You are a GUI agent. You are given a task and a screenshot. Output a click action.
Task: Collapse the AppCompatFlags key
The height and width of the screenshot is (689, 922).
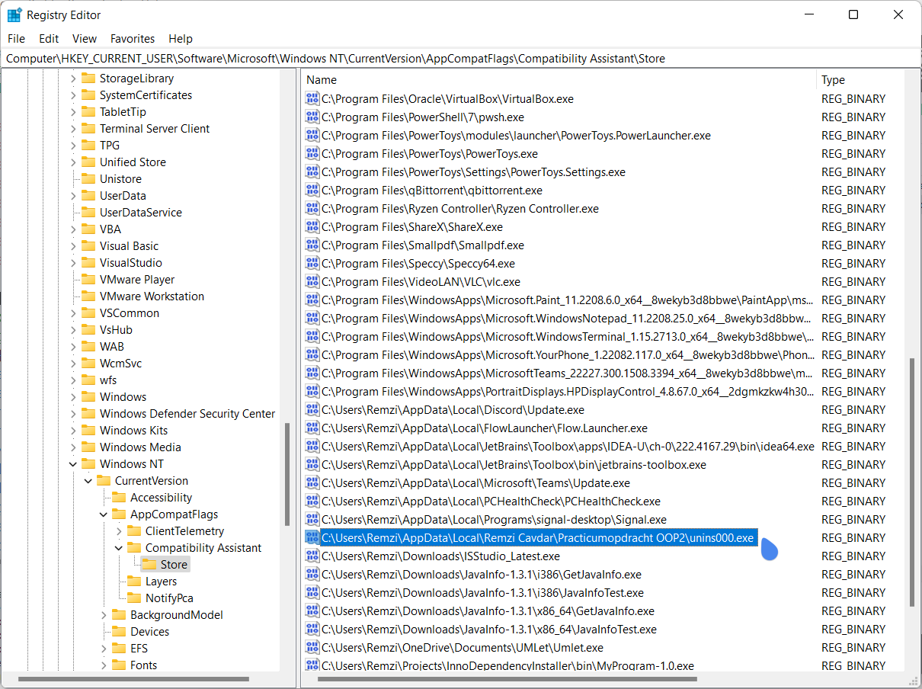click(x=104, y=514)
